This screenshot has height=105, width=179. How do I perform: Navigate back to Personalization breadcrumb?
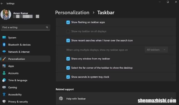click(x=72, y=12)
